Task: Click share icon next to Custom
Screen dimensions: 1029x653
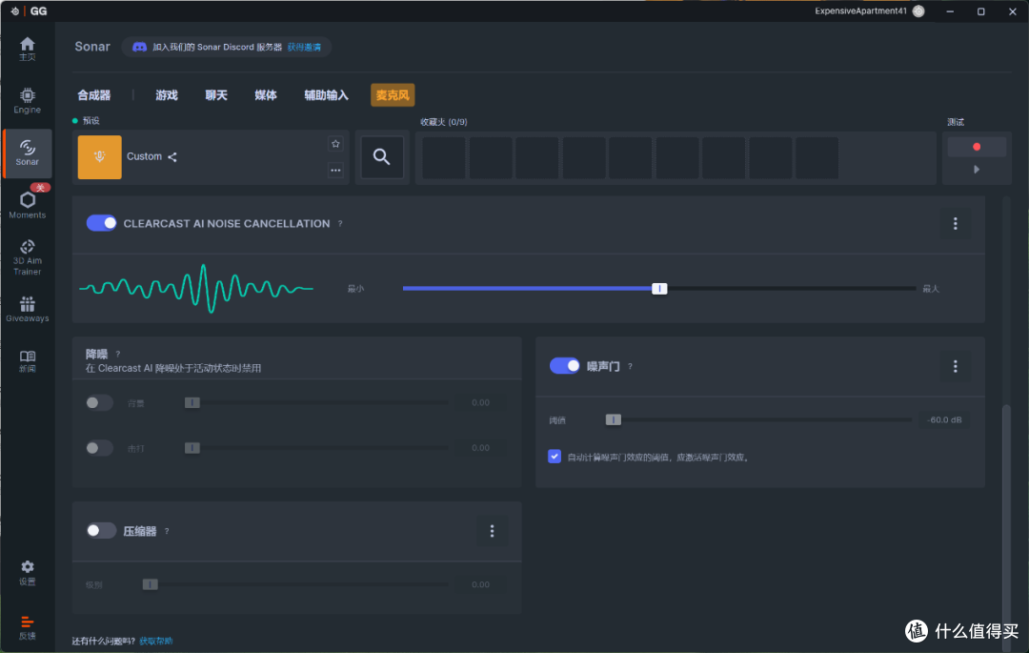Action: 171,157
